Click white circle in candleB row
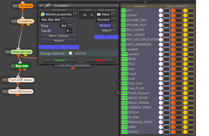This screenshot has height=136, width=209. [161, 49]
